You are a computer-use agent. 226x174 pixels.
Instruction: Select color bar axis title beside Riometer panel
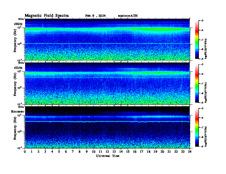(x=206, y=136)
